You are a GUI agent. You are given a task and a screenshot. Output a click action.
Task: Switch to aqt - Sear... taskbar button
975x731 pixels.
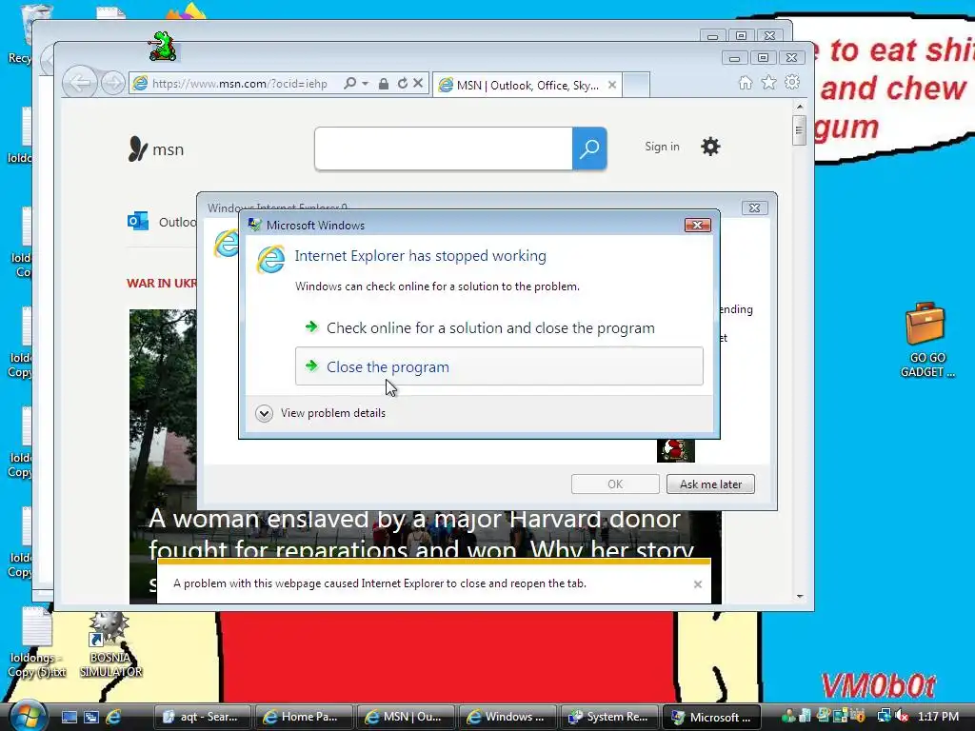point(202,717)
